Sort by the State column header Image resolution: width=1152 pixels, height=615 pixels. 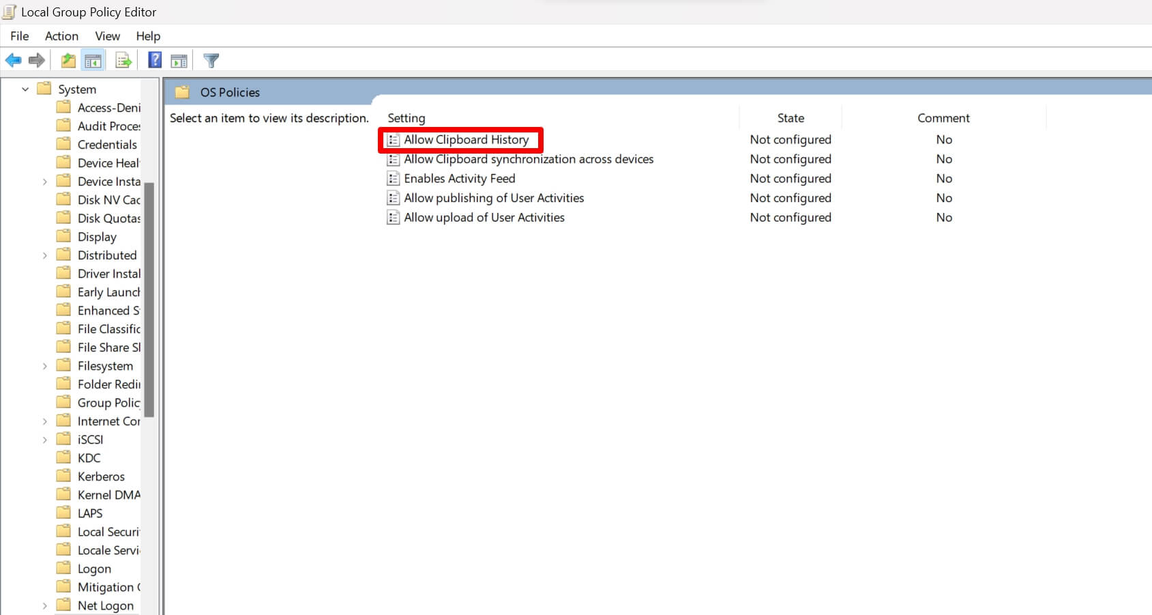(x=791, y=118)
